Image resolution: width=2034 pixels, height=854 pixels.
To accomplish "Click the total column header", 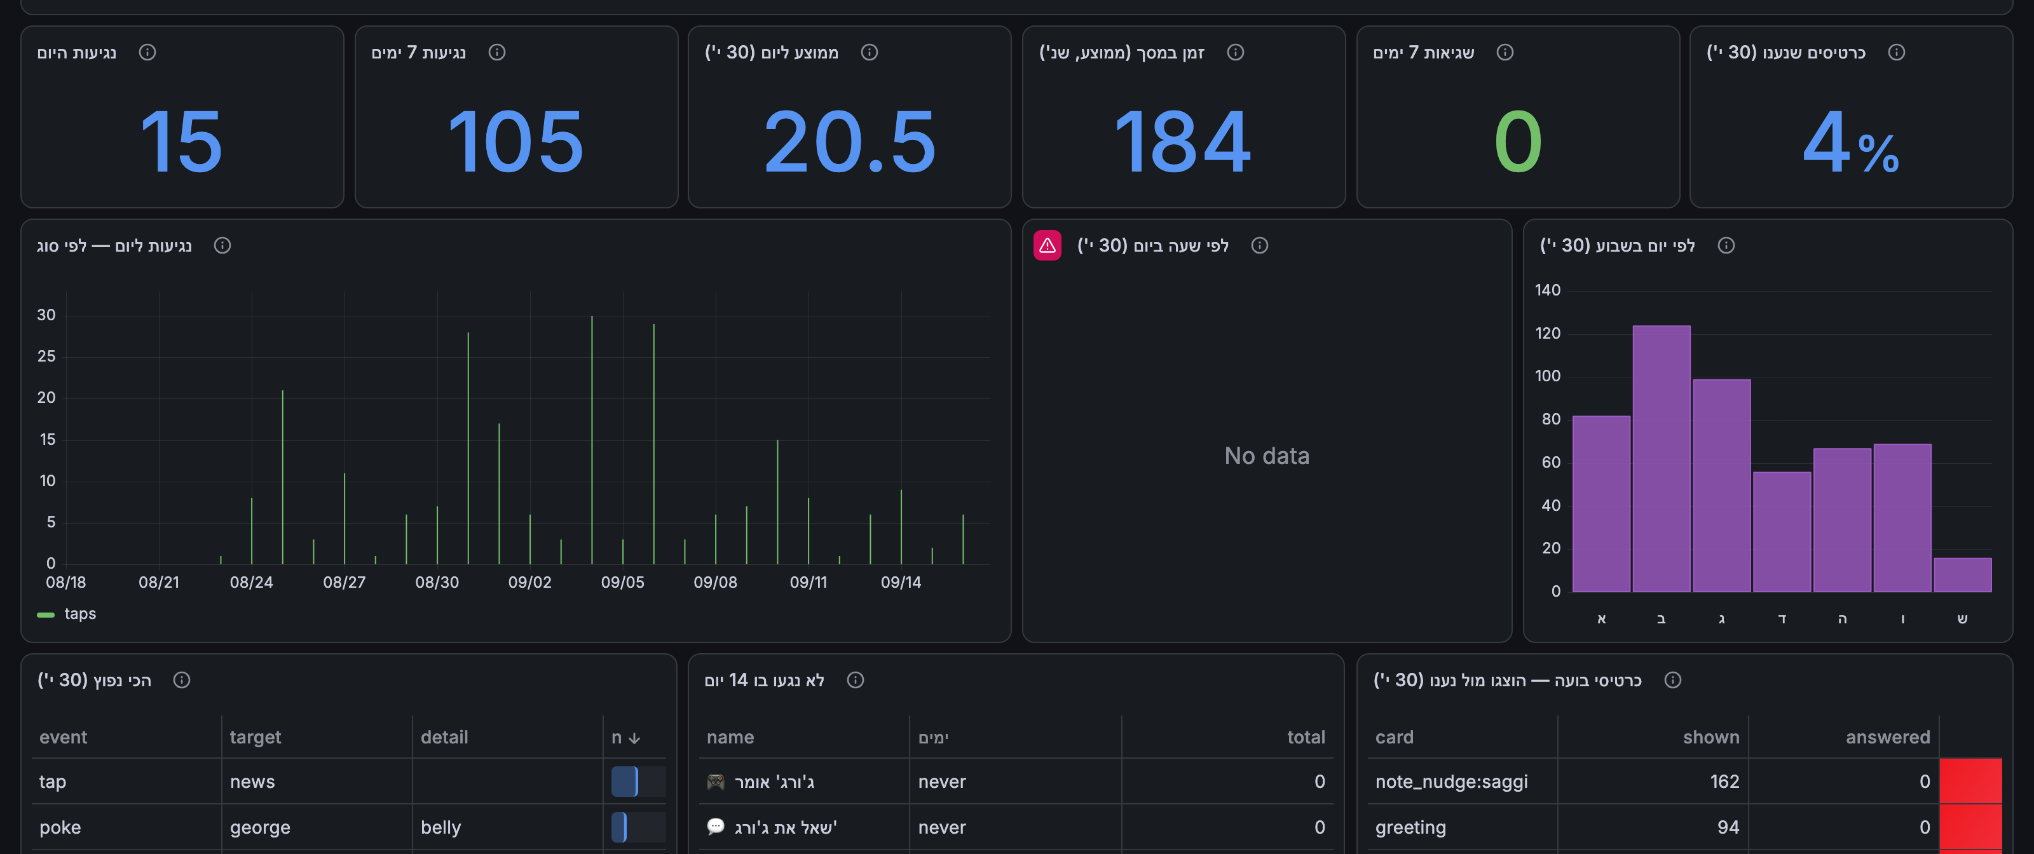I will (x=1306, y=737).
